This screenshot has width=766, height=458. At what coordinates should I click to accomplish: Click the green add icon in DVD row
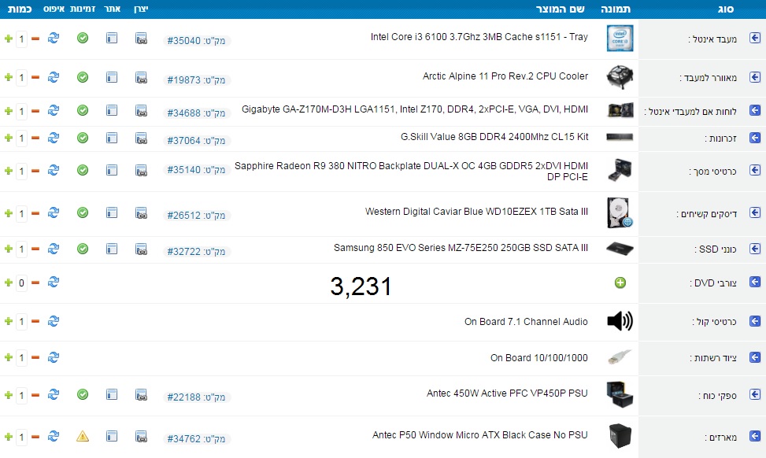coord(620,283)
